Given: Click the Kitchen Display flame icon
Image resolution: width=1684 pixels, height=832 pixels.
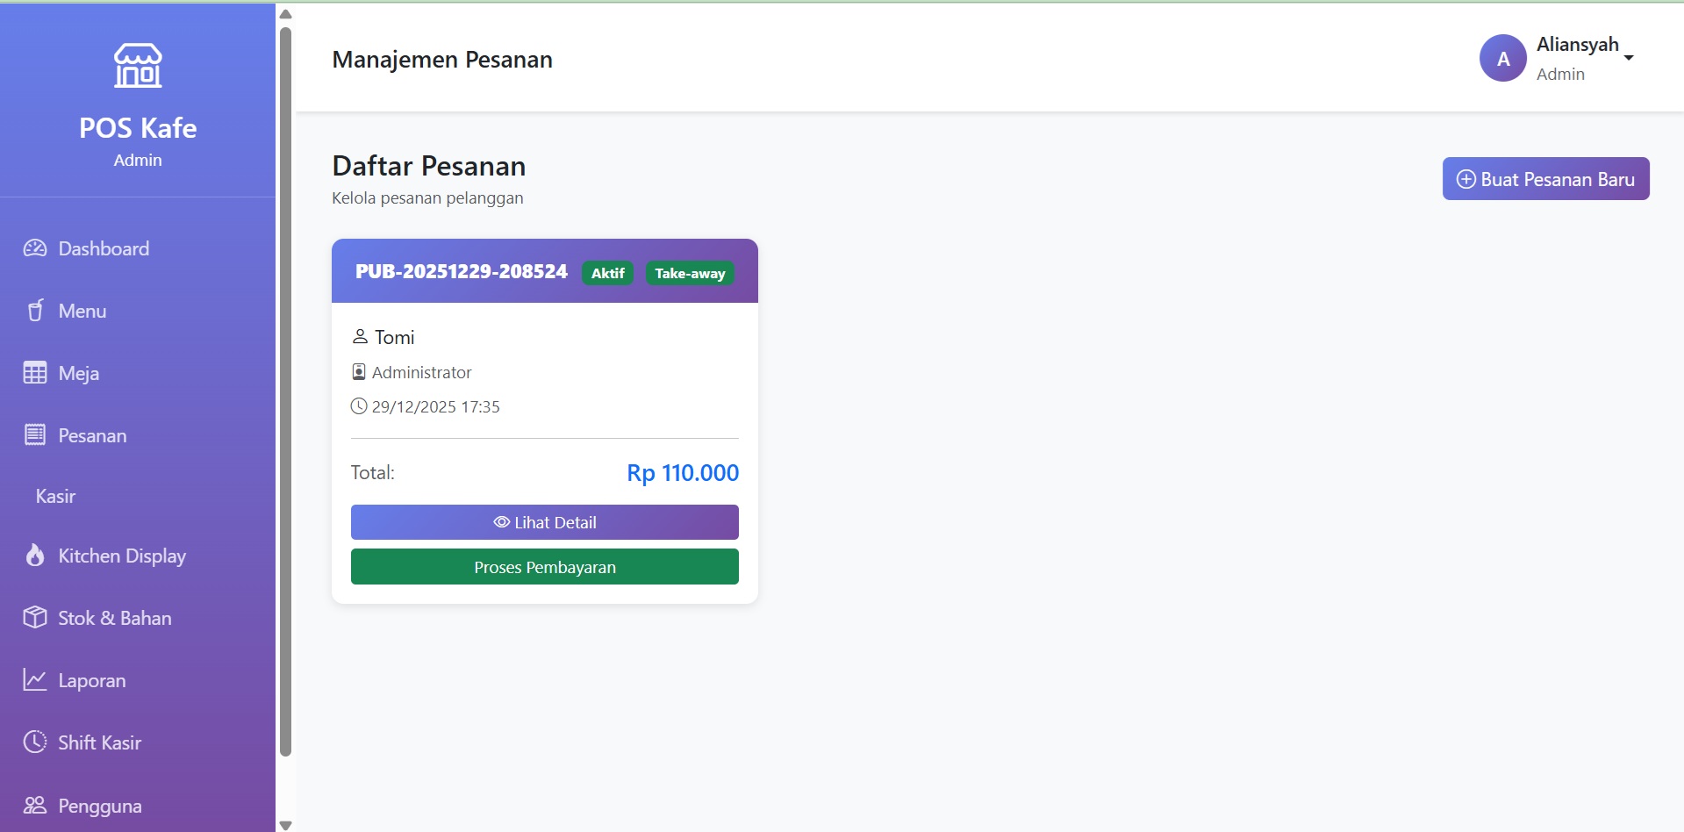Looking at the screenshot, I should click(35, 556).
